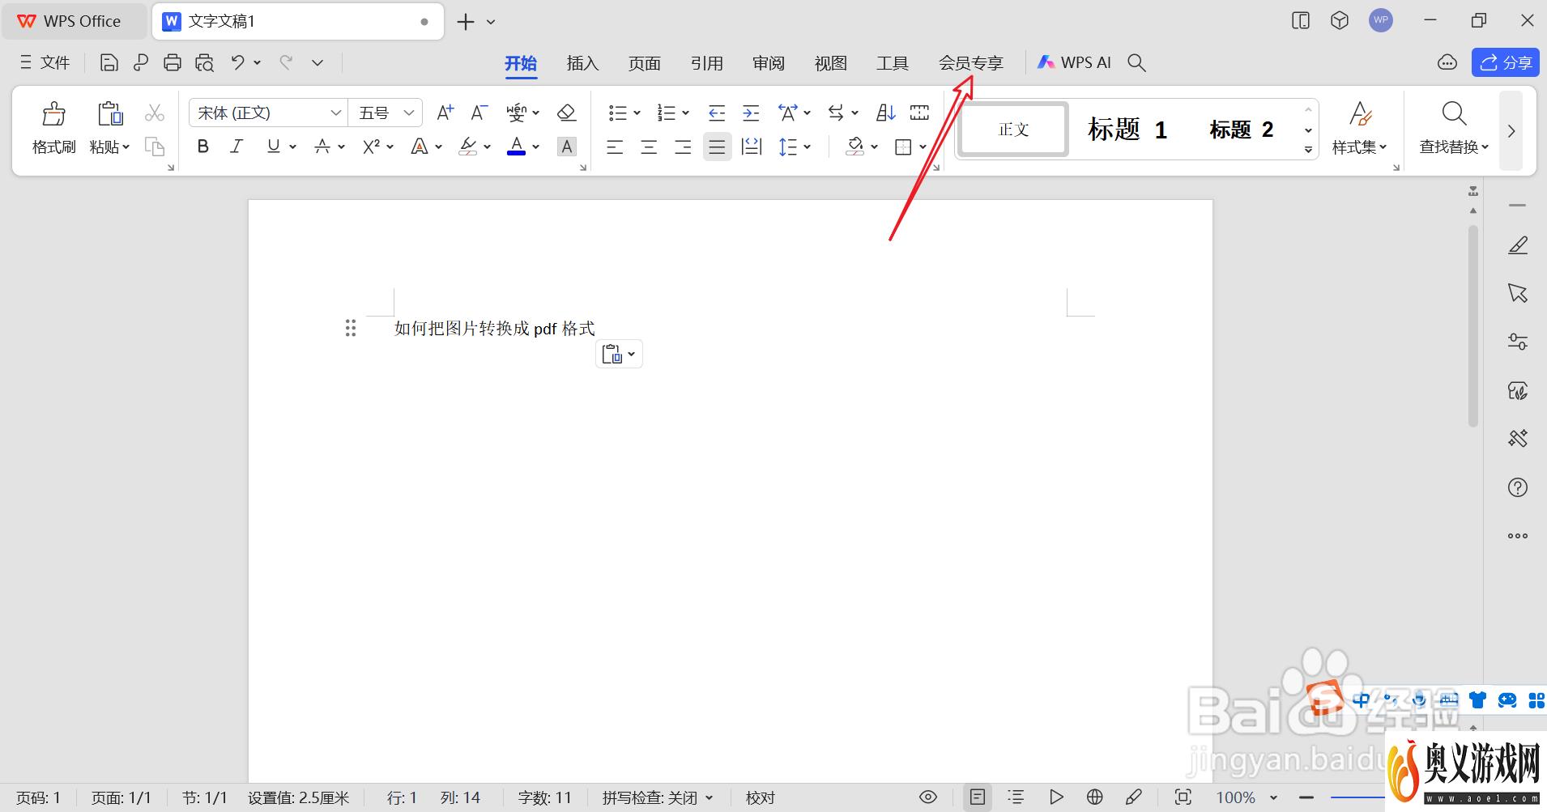Decrease indent icon in paragraph group
The image size is (1547, 812).
click(716, 113)
